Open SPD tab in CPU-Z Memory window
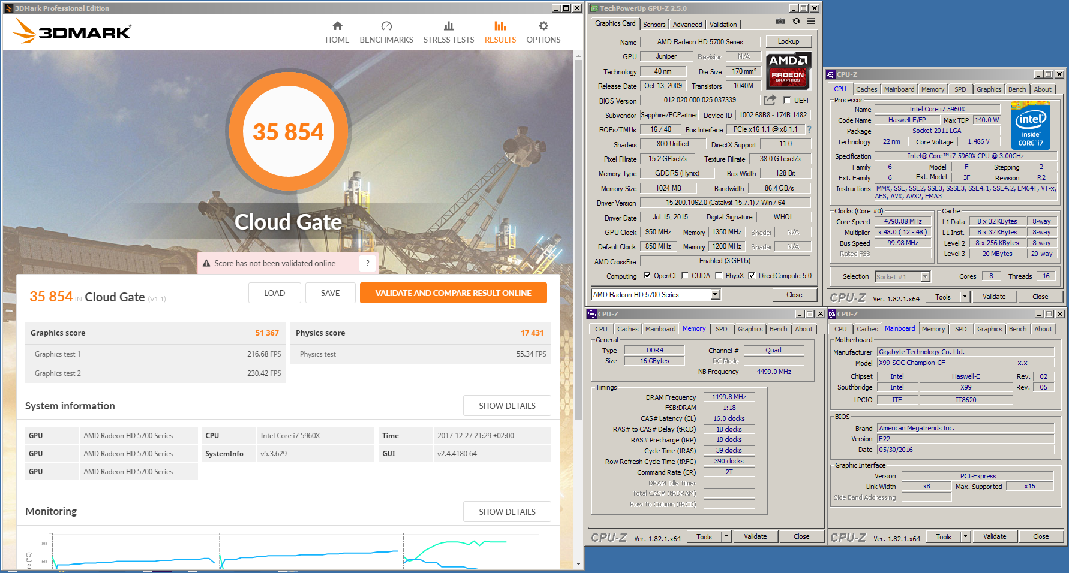Image resolution: width=1069 pixels, height=573 pixels. coord(722,329)
